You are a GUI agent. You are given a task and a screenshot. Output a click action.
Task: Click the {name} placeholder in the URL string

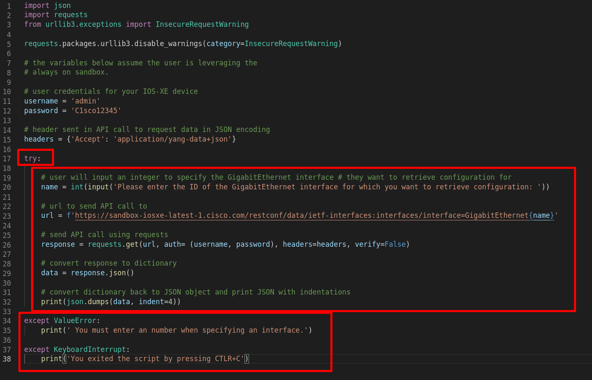[541, 215]
